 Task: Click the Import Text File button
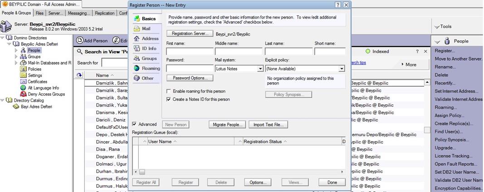click(x=269, y=125)
